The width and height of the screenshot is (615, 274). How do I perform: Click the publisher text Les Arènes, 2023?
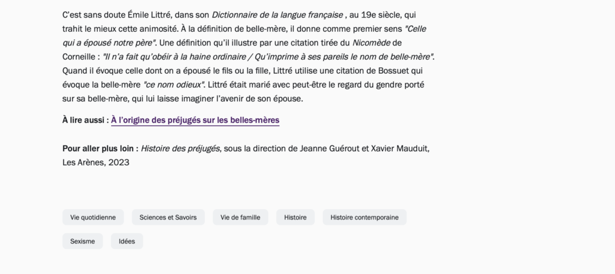point(95,163)
